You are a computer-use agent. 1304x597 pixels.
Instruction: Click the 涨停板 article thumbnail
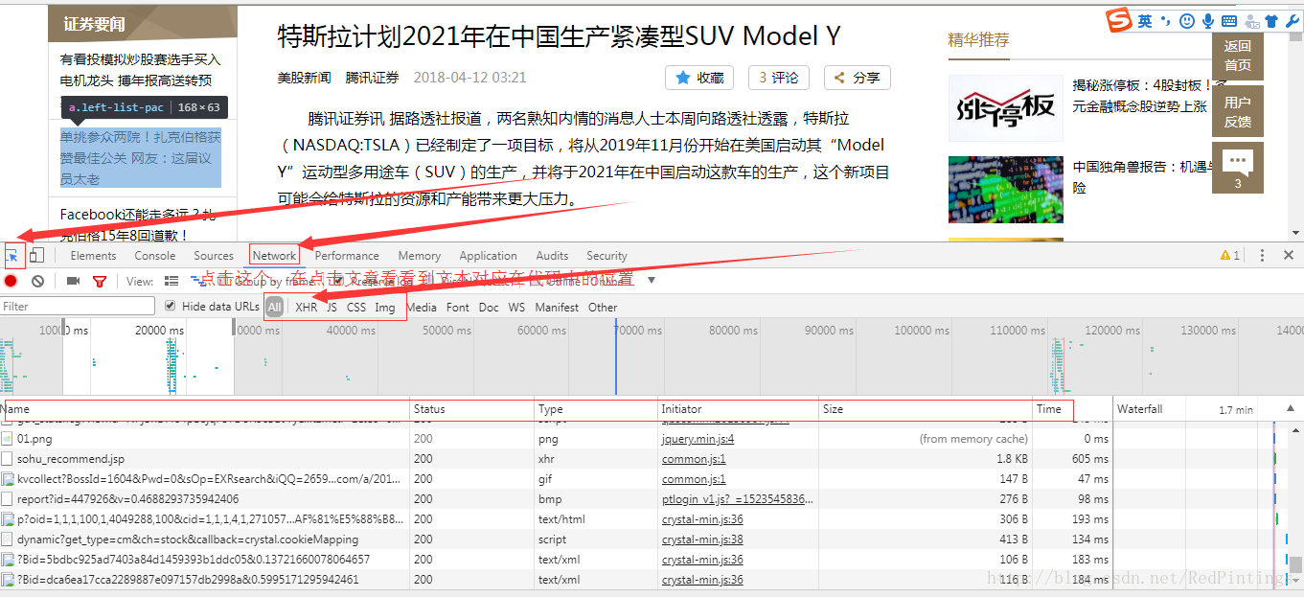tap(1006, 108)
